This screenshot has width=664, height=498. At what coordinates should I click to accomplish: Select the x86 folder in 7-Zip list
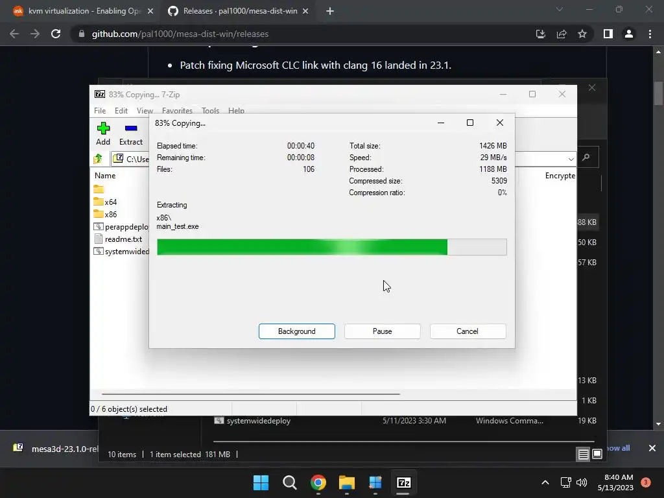[x=106, y=214]
